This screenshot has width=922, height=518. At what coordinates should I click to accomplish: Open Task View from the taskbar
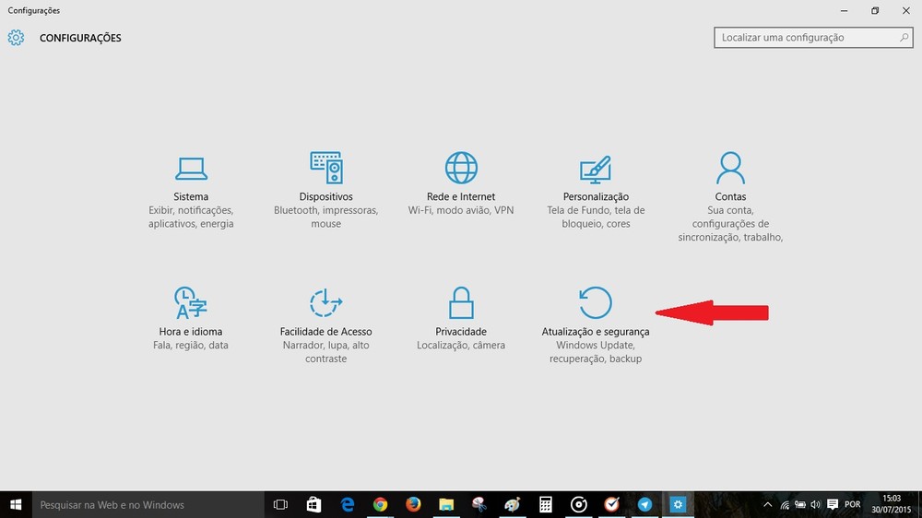click(x=280, y=504)
